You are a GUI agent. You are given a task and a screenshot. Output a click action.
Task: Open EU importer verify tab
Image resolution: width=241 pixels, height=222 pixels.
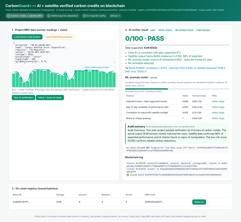coord(94,16)
